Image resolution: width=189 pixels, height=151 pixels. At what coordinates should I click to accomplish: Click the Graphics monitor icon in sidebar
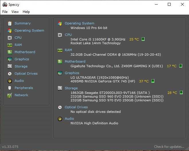[x=10, y=59]
